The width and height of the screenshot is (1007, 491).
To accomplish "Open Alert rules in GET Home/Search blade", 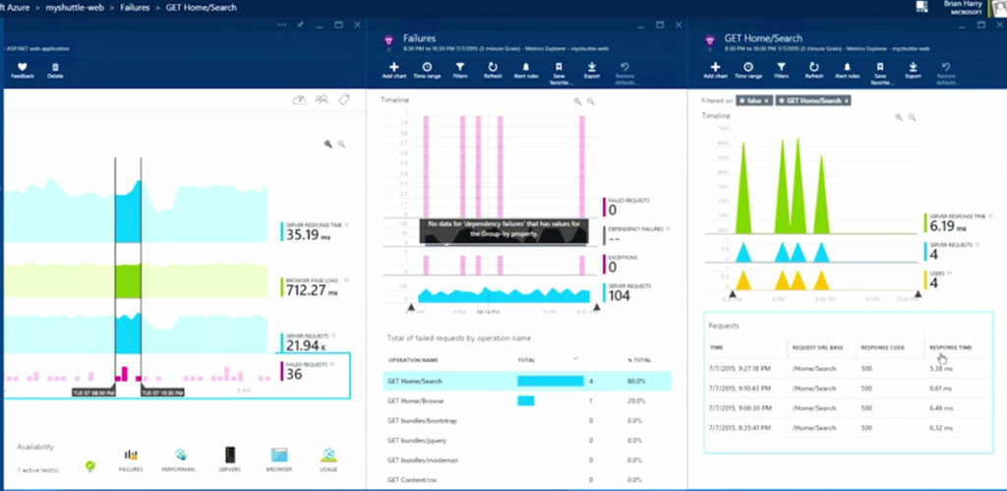I will 847,67.
